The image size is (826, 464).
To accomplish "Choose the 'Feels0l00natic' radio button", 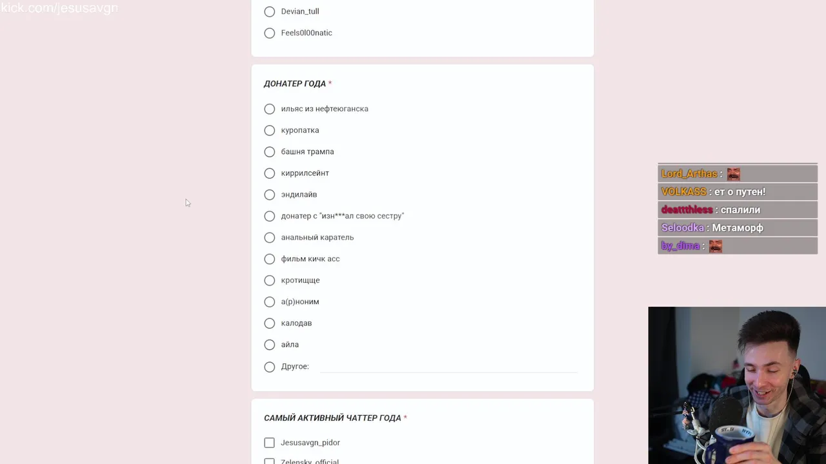I will [270, 33].
